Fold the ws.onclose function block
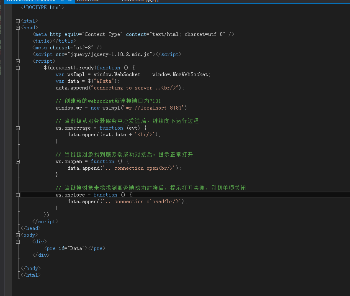This screenshot has width=350, height=296. point(17,195)
